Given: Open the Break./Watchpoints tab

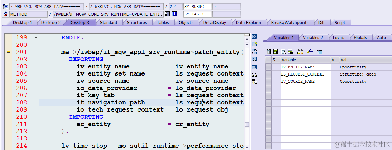Looking at the screenshot, I should click(x=290, y=22).
